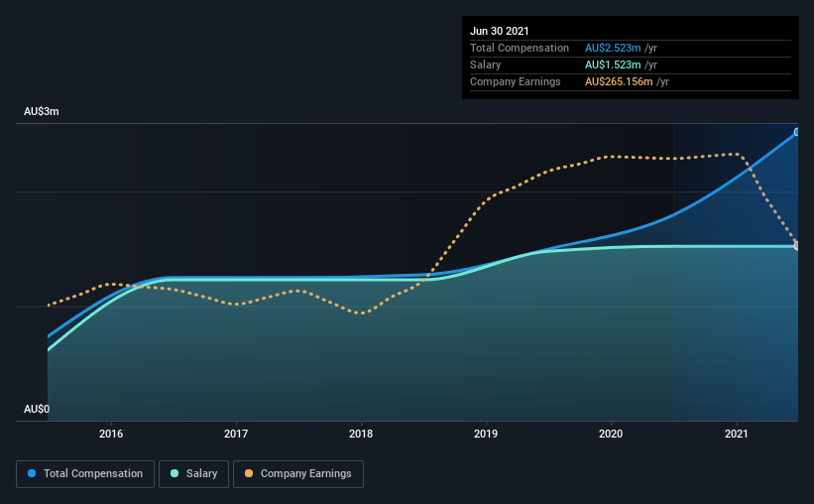Select the 2017 x-axis label
Image resolution: width=814 pixels, height=504 pixels.
pos(236,434)
